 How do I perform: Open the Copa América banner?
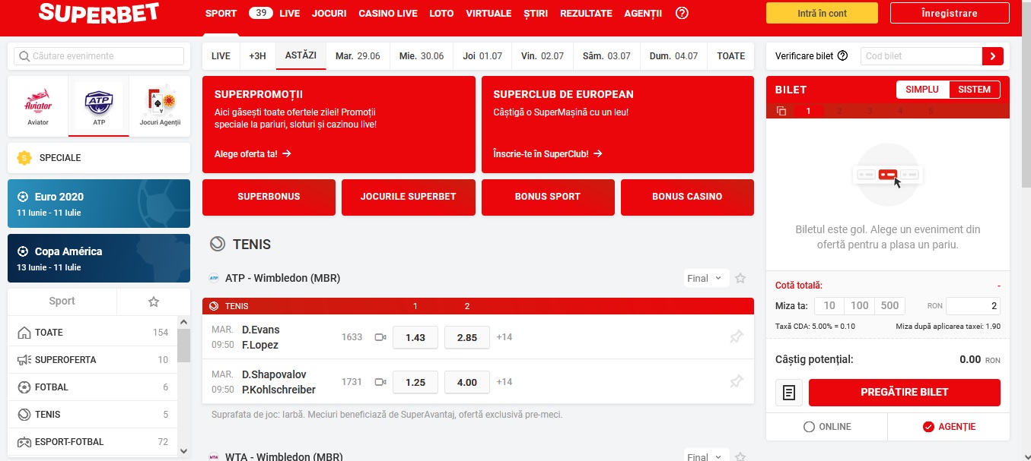[99, 258]
